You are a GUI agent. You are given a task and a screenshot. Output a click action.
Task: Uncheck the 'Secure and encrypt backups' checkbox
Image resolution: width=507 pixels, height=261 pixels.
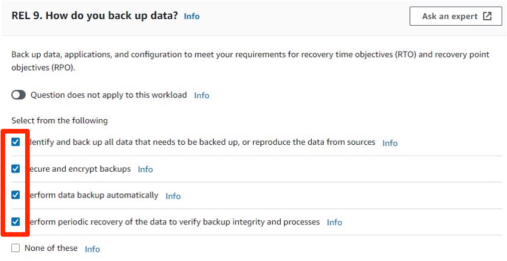point(16,169)
